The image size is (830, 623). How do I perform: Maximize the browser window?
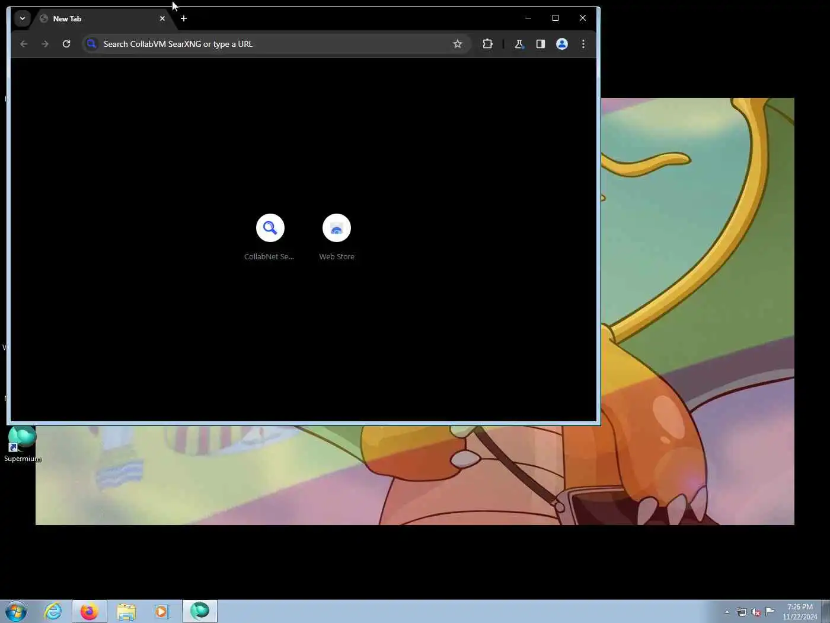[x=556, y=18]
